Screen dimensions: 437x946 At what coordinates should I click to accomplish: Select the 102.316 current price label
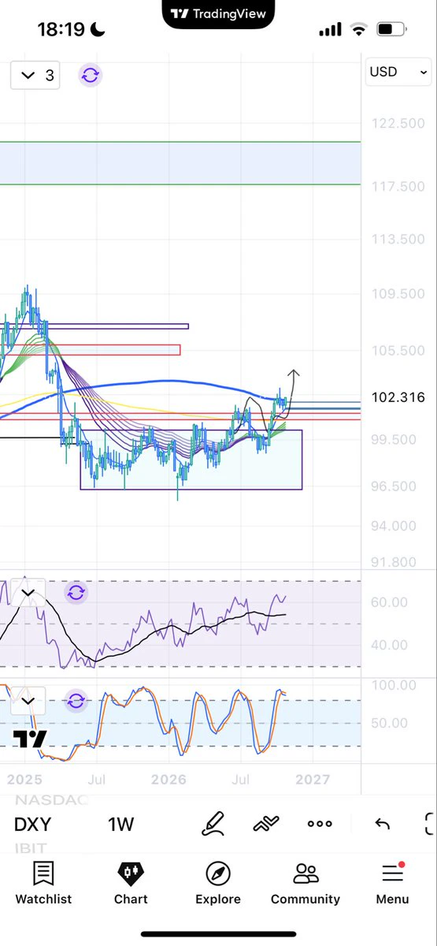tap(398, 397)
